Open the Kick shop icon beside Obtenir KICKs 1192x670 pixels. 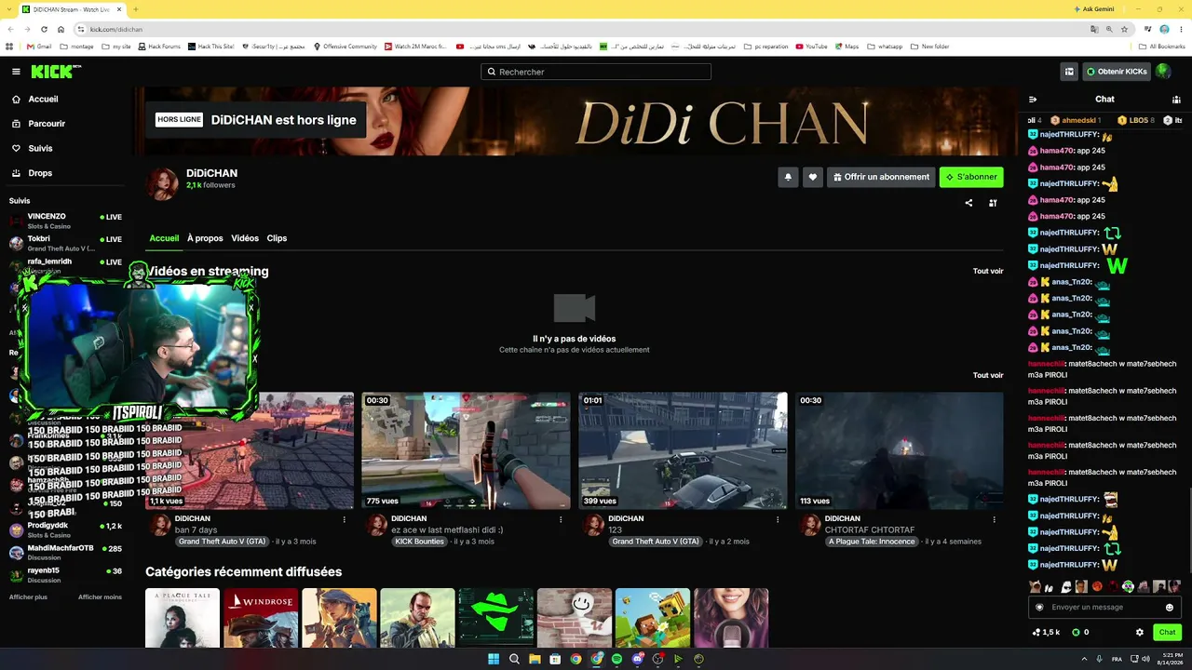tap(1069, 72)
